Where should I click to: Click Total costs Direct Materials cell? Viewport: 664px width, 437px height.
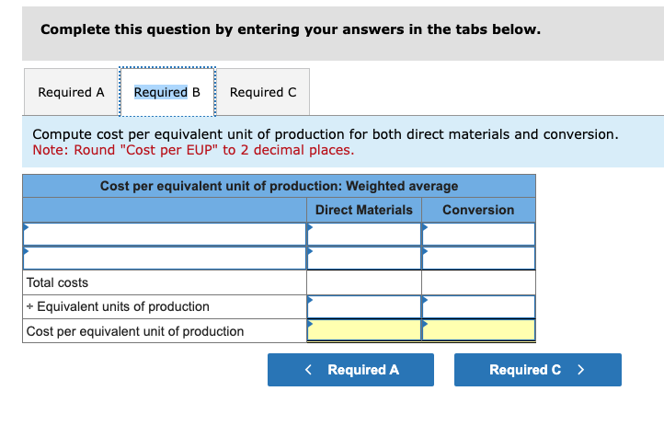pyautogui.click(x=364, y=282)
